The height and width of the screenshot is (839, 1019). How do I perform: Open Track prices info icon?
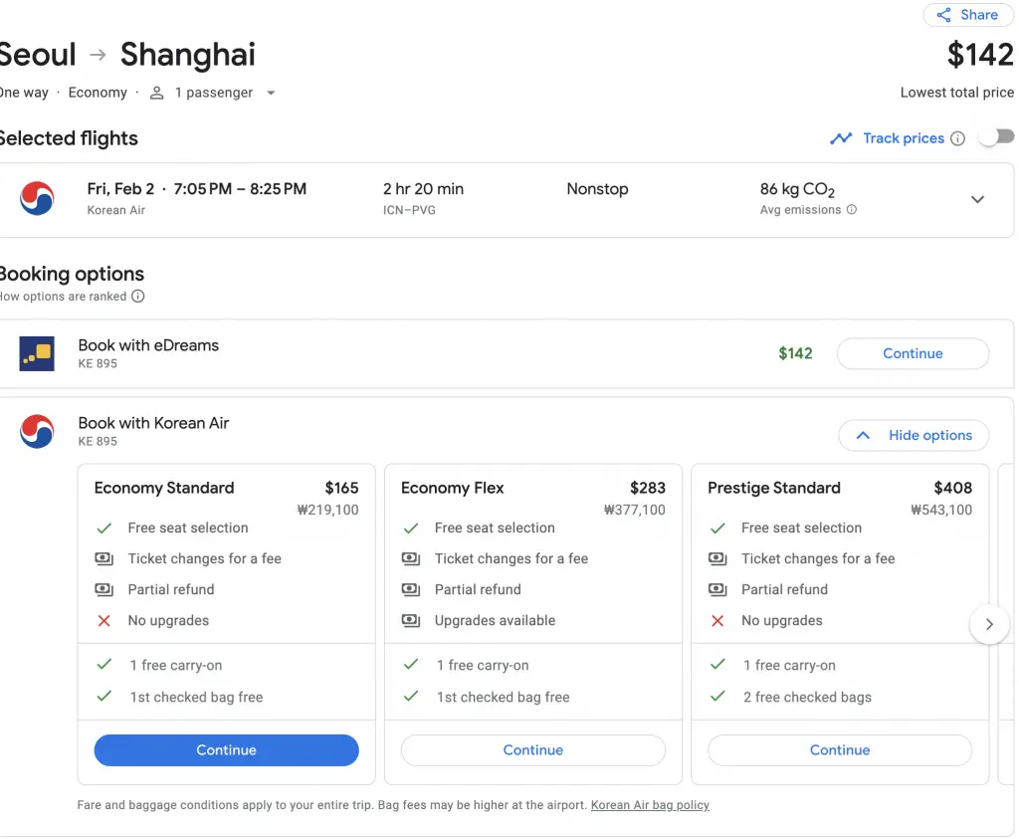(x=957, y=138)
